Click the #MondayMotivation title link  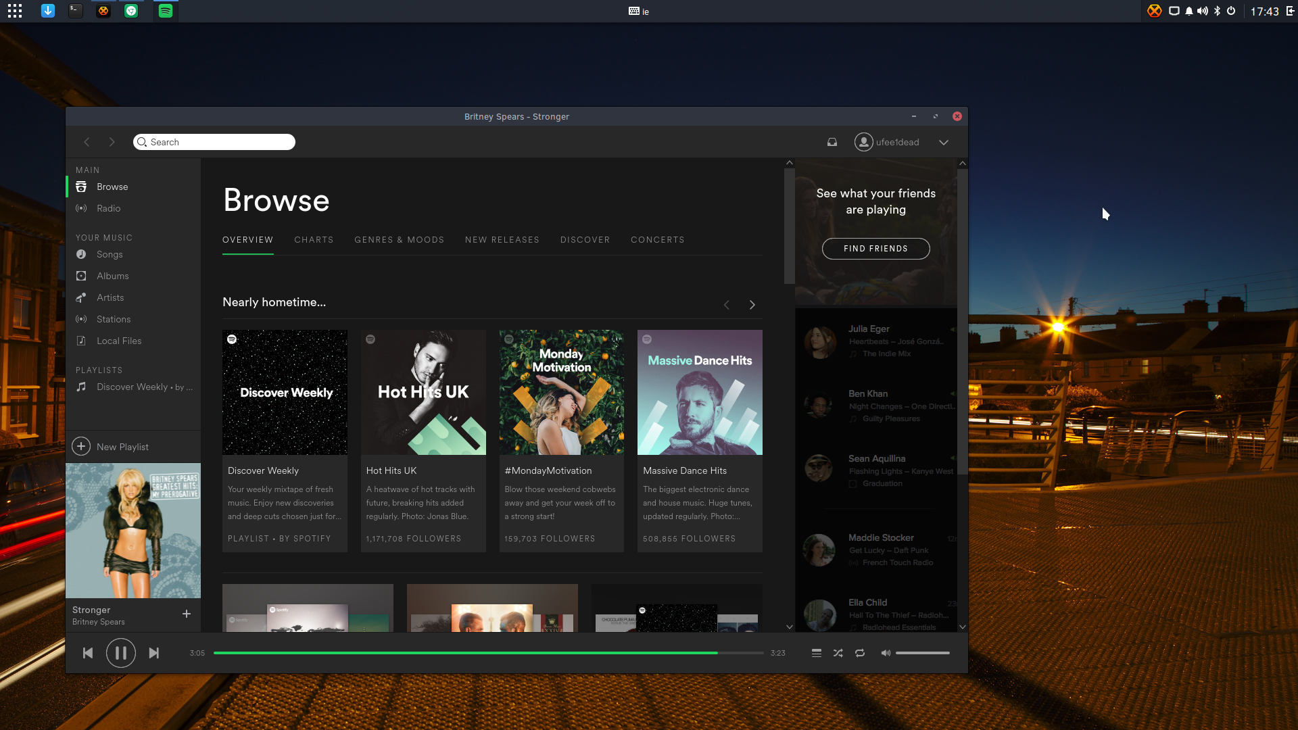point(548,470)
